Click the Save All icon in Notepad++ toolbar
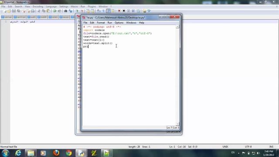Viewport: 279px width, 157px height. (18, 11)
